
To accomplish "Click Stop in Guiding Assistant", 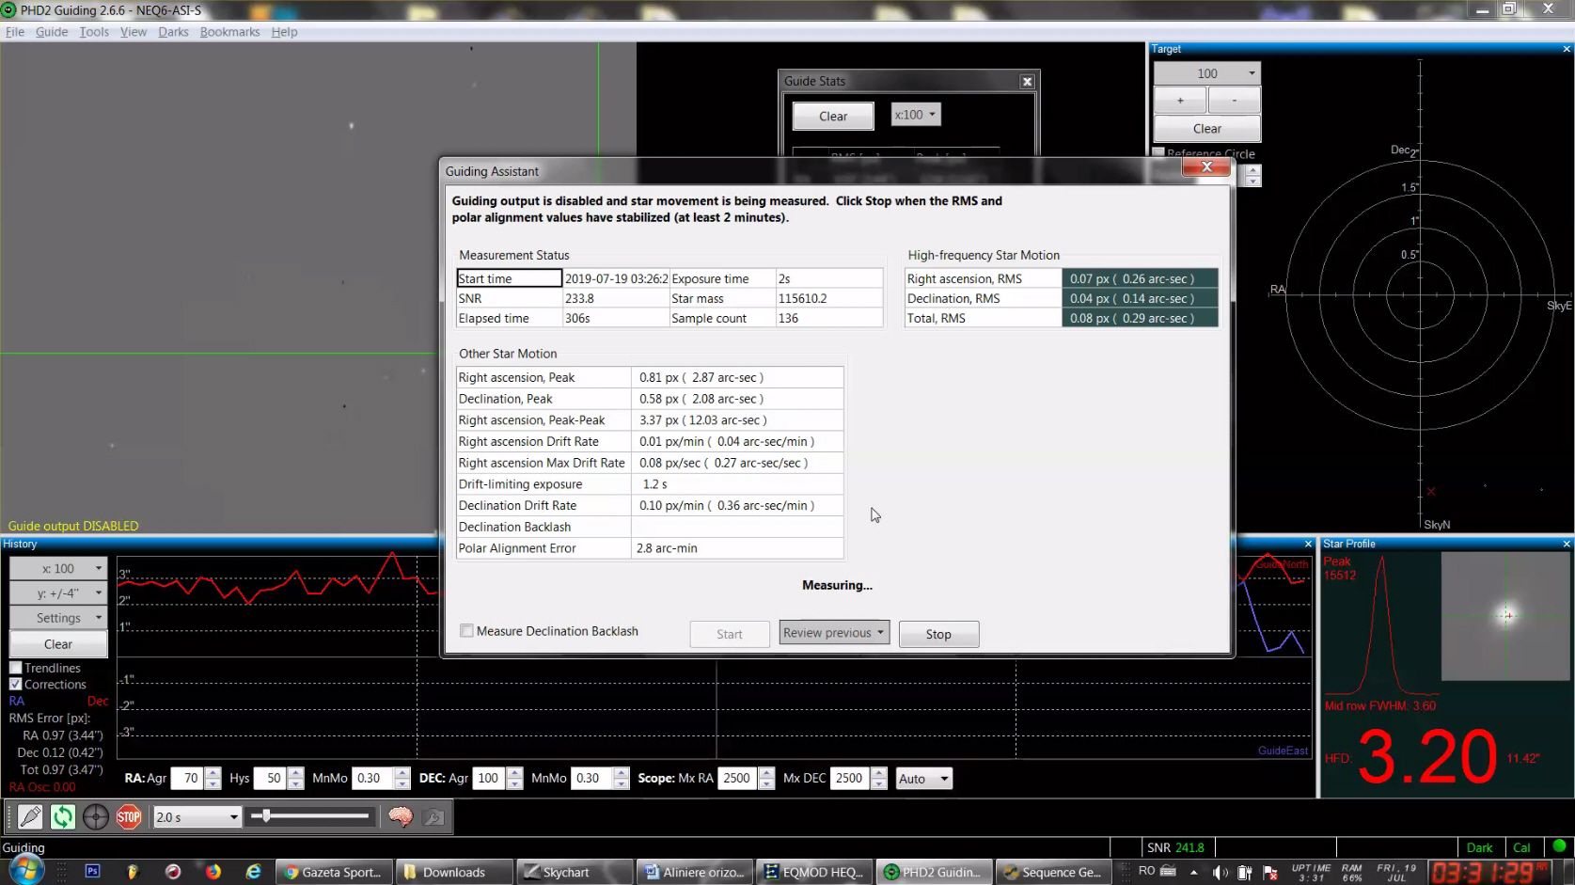I will (x=938, y=634).
